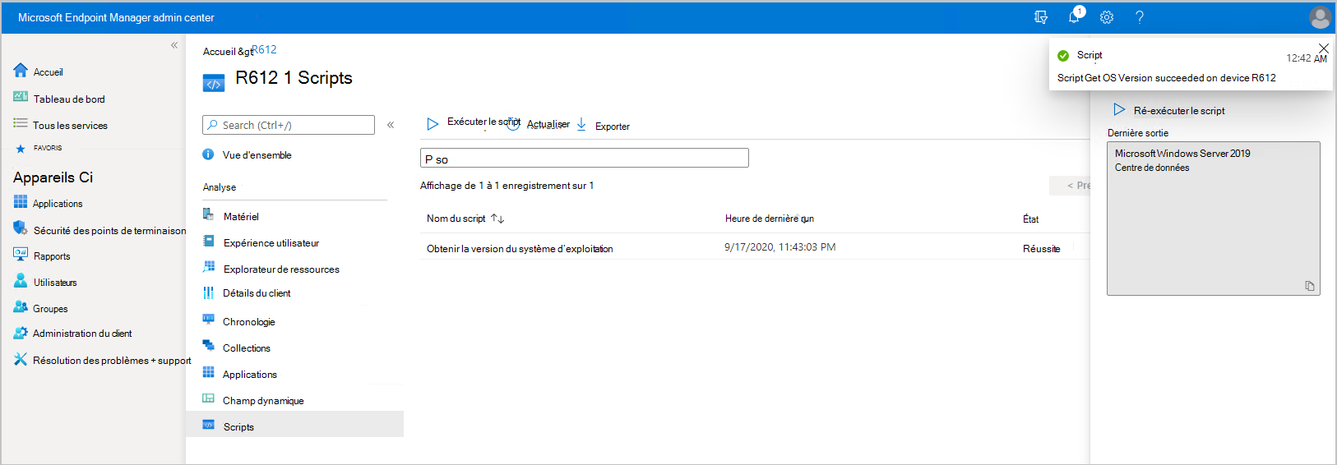Sort by Nom du script column arrows
This screenshot has width=1337, height=465.
point(497,219)
